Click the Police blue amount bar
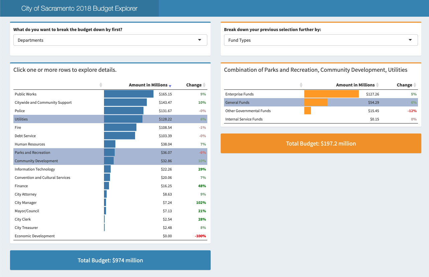The height and width of the screenshot is (277, 429). pos(124,111)
